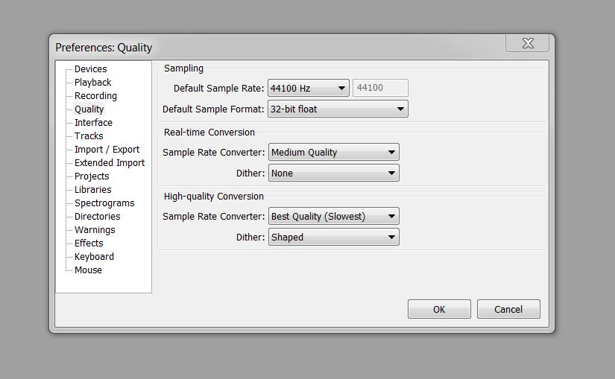Open Import / Export preferences
615x379 pixels.
[107, 150]
